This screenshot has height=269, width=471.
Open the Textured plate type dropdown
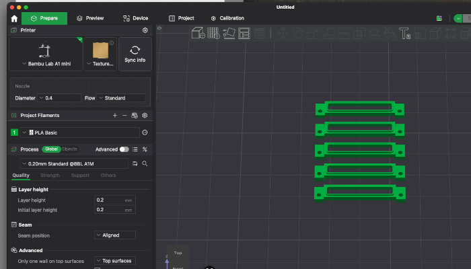point(100,54)
